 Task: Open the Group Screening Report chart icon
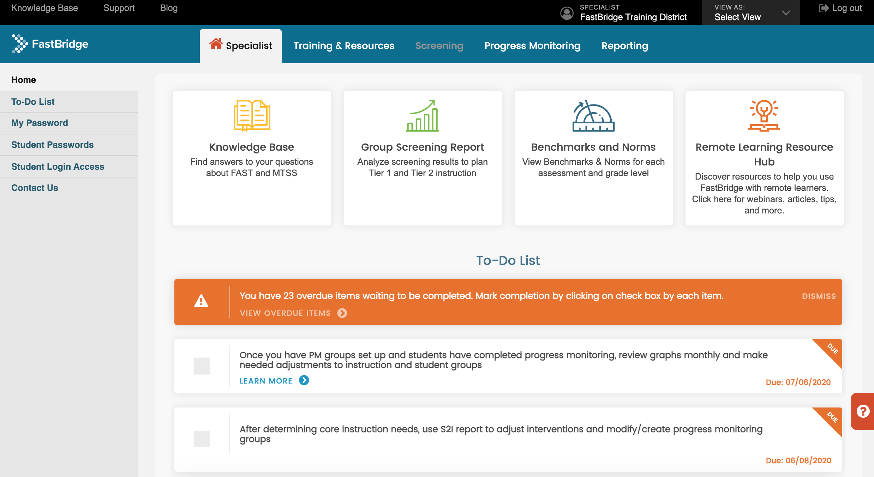click(422, 115)
